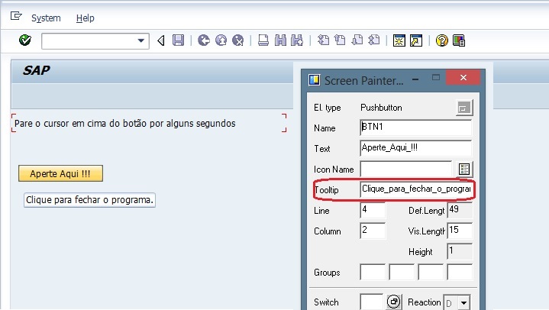Click the Print icon in toolbar
This screenshot has width=549, height=310.
point(263,40)
